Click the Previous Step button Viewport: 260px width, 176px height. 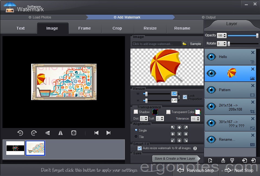click(x=196, y=170)
